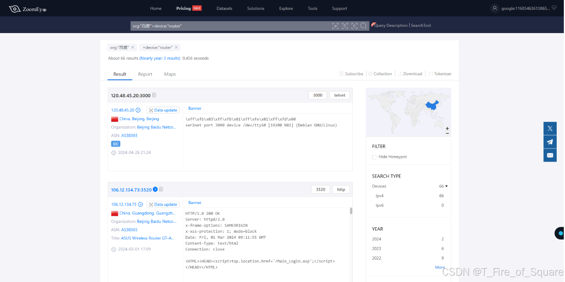Click the IDC tag badge
The height and width of the screenshot is (282, 565).
(116, 144)
